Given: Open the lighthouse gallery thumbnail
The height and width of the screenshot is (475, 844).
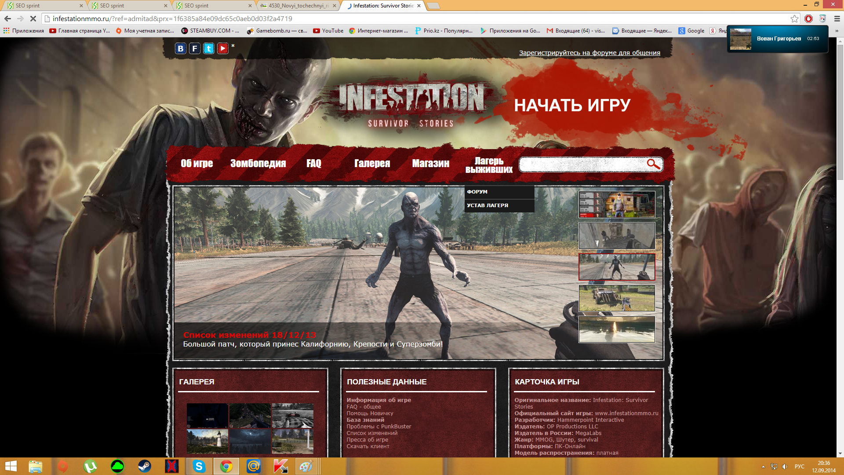Looking at the screenshot, I should tap(207, 442).
